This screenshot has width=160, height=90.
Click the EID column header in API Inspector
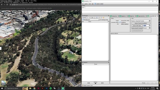[88, 64]
